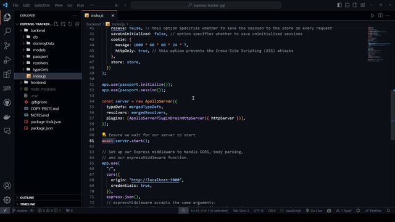Image resolution: width=395 pixels, height=222 pixels.
Task: Open the File menu
Action: click(15, 5)
